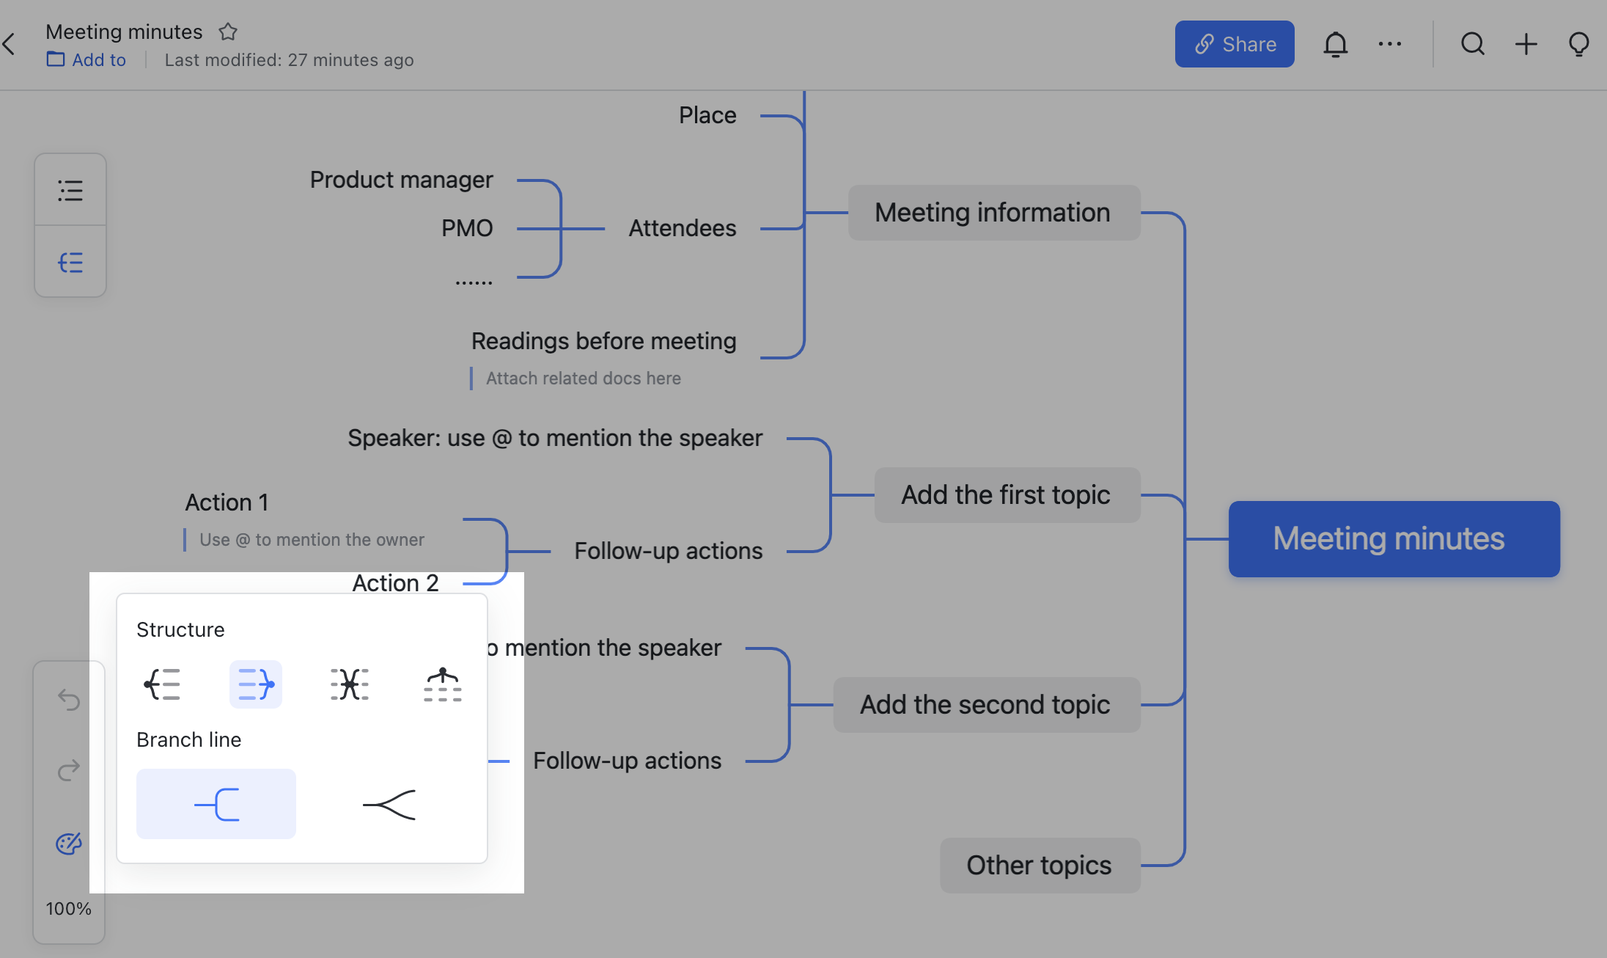
Task: Choose the angled branch line style
Action: (x=389, y=804)
